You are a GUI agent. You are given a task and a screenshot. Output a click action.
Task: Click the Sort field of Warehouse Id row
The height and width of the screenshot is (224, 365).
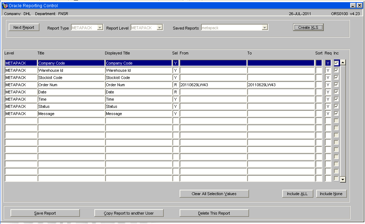click(319, 70)
